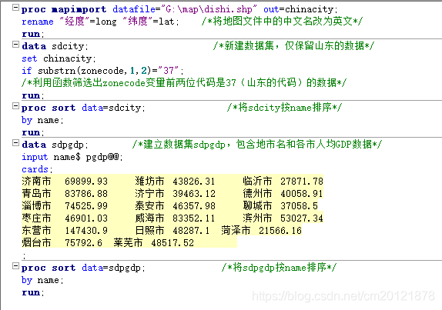
Task: Click the value 69899.93 for 济南市
Action: 86,182
